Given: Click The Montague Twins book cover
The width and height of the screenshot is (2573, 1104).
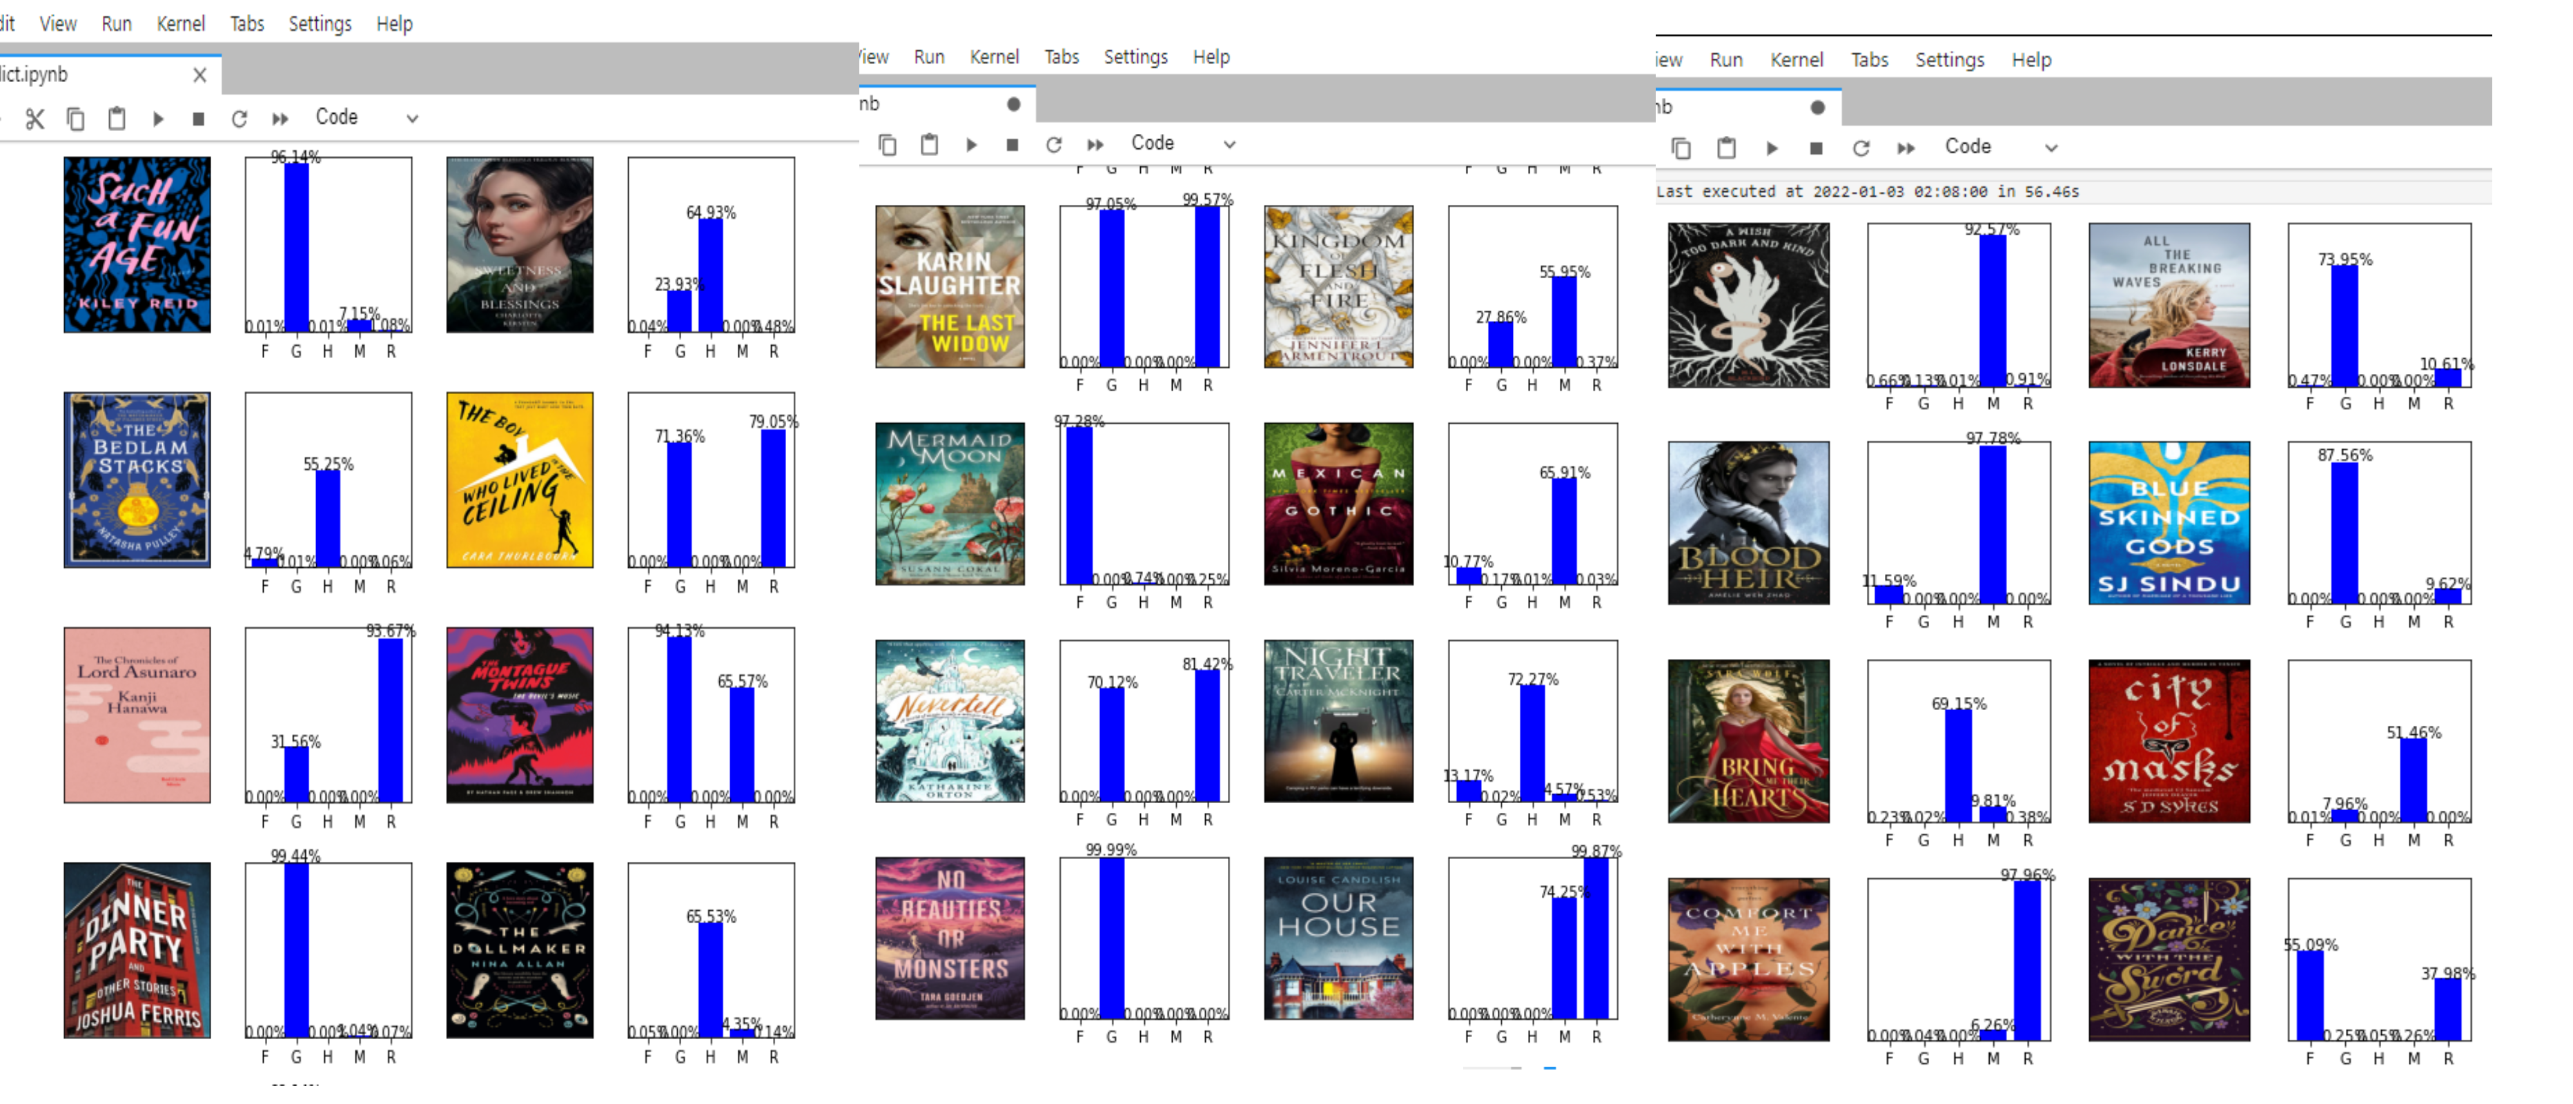Looking at the screenshot, I should click(x=520, y=715).
